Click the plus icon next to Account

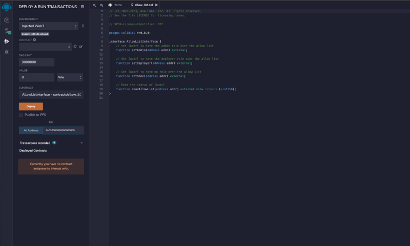pyautogui.click(x=34, y=40)
